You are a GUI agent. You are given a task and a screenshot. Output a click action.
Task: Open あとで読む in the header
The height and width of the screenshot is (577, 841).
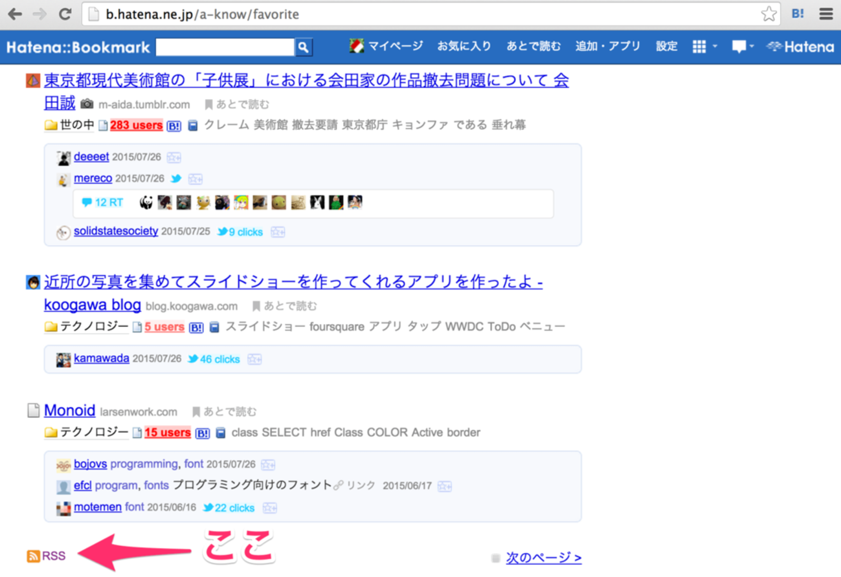[x=534, y=47]
